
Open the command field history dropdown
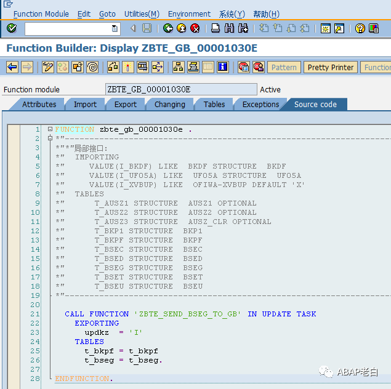(x=115, y=28)
